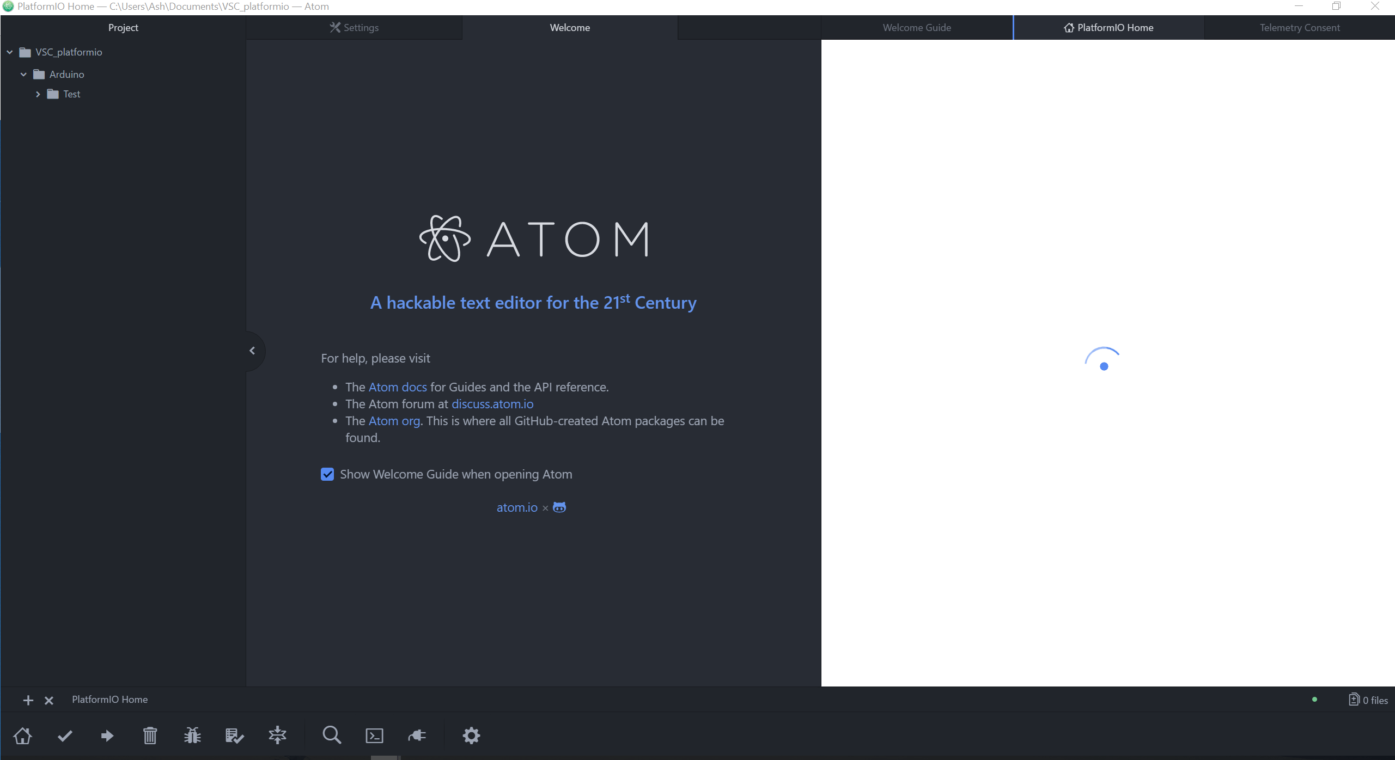1395x760 pixels.
Task: Click the 0 files status bar indicator
Action: [x=1368, y=700]
